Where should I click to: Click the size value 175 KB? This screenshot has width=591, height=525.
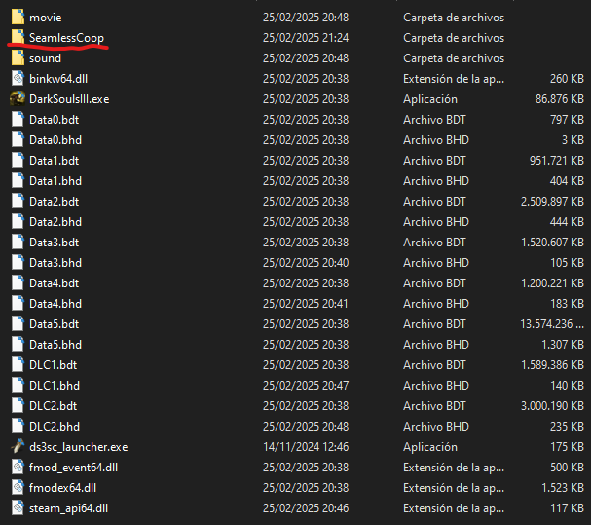[568, 447]
